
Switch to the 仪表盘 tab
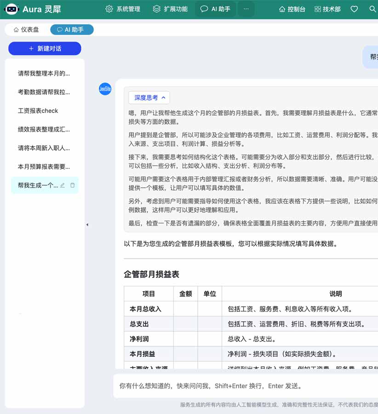pos(26,29)
